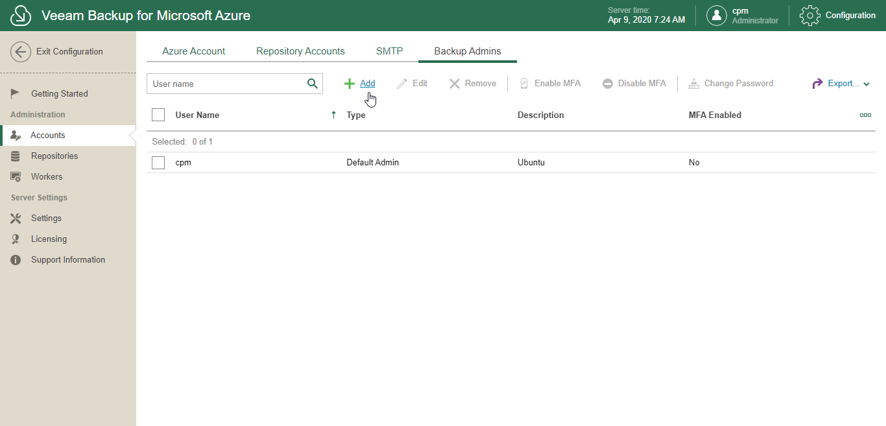Click the Type column header
The width and height of the screenshot is (886, 426).
tap(356, 115)
